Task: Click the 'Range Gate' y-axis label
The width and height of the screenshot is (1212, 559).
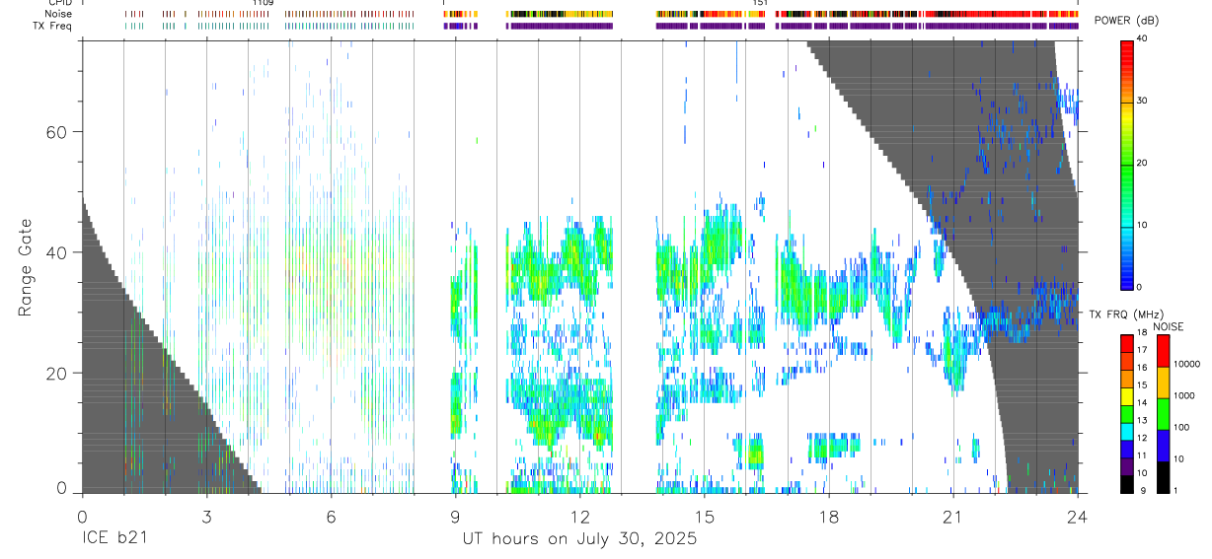Action: 24,267
